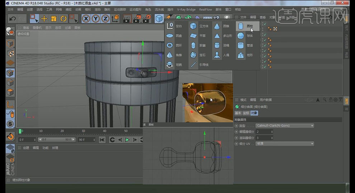Click the 编辑器细分 value field

pos(264,132)
